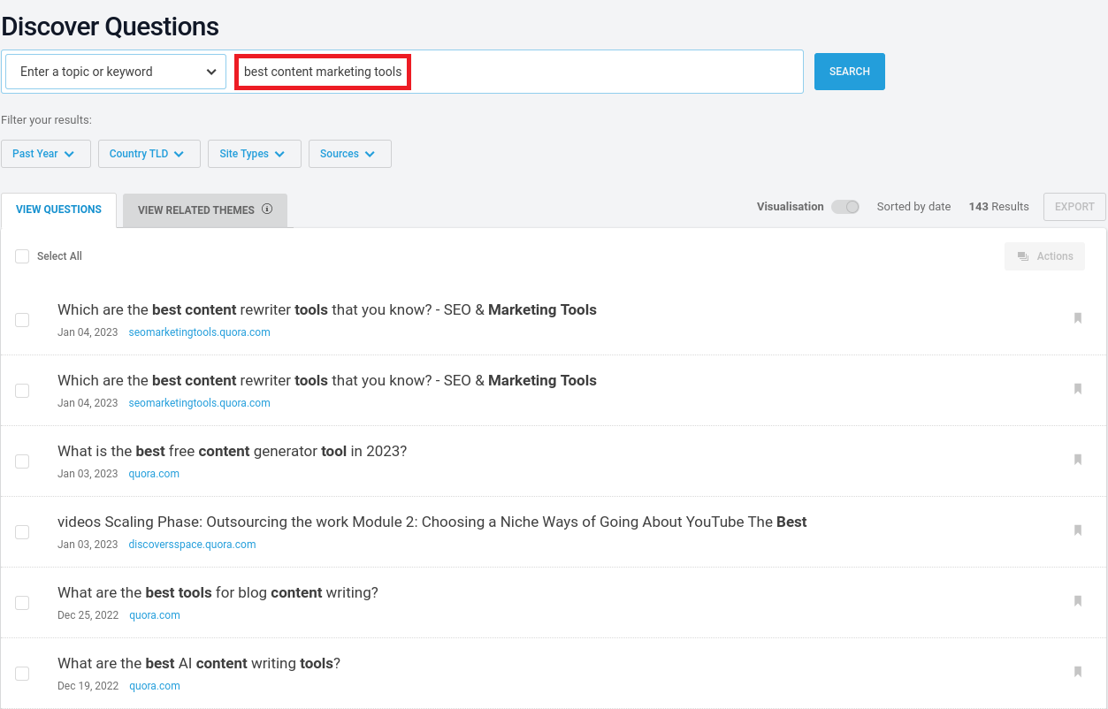Bookmark the blog content writing tools question
This screenshot has height=709, width=1108.
tap(1077, 601)
